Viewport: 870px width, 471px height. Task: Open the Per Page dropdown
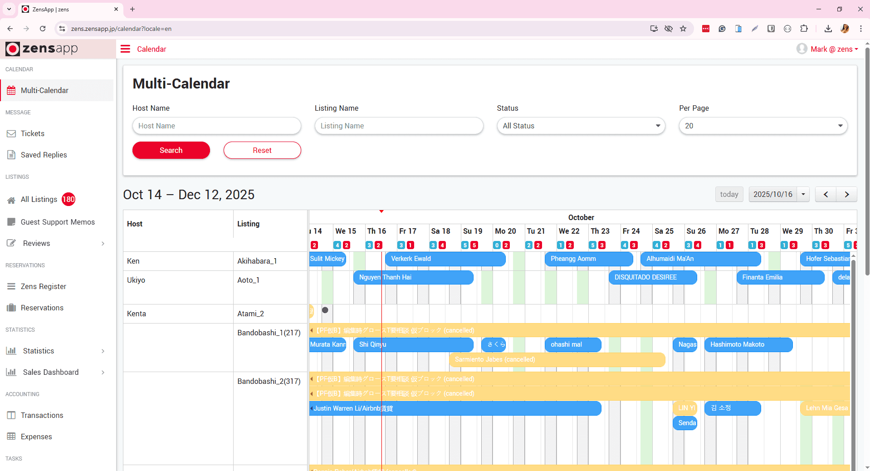point(763,126)
